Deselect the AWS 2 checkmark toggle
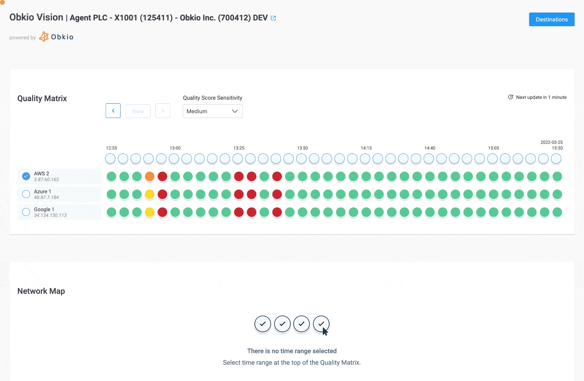 point(25,176)
